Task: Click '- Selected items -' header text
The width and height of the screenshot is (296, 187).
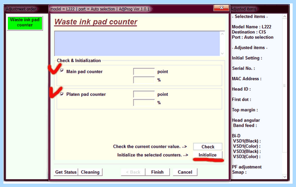Action: tap(250, 17)
